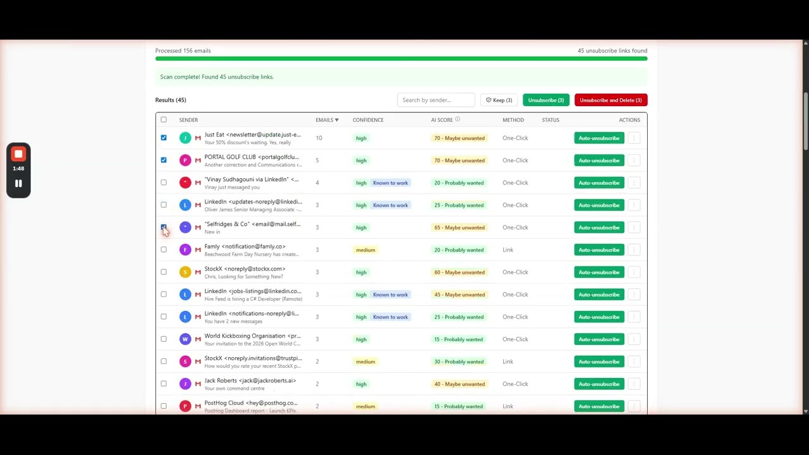The image size is (809, 455).
Task: Open Gmail icon in Jack Roberts row
Action: click(198, 384)
